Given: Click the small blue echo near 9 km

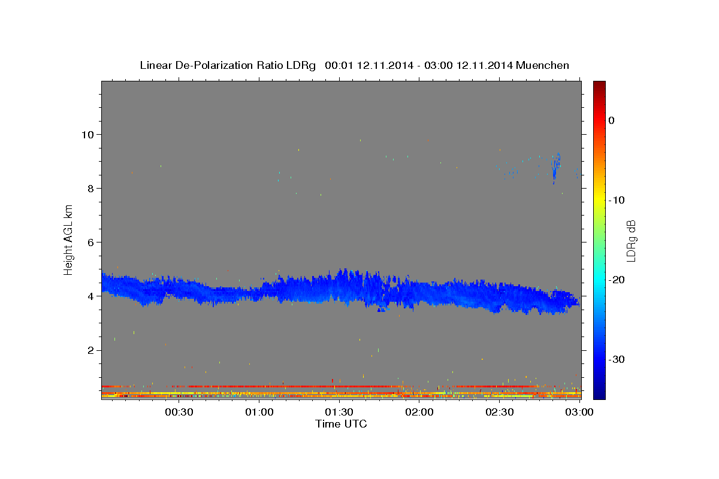Looking at the screenshot, I should [555, 168].
